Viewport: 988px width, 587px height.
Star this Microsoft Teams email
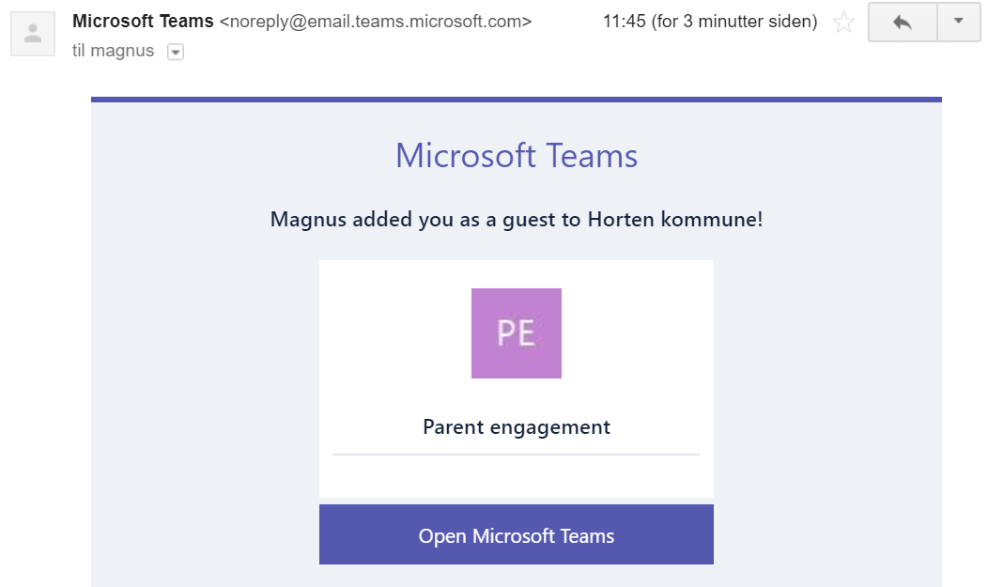(x=844, y=23)
